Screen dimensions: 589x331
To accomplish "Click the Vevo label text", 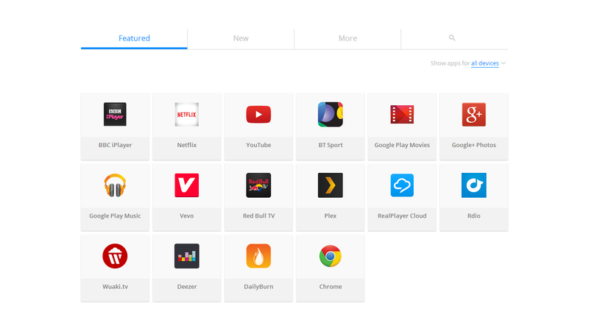I will click(187, 216).
